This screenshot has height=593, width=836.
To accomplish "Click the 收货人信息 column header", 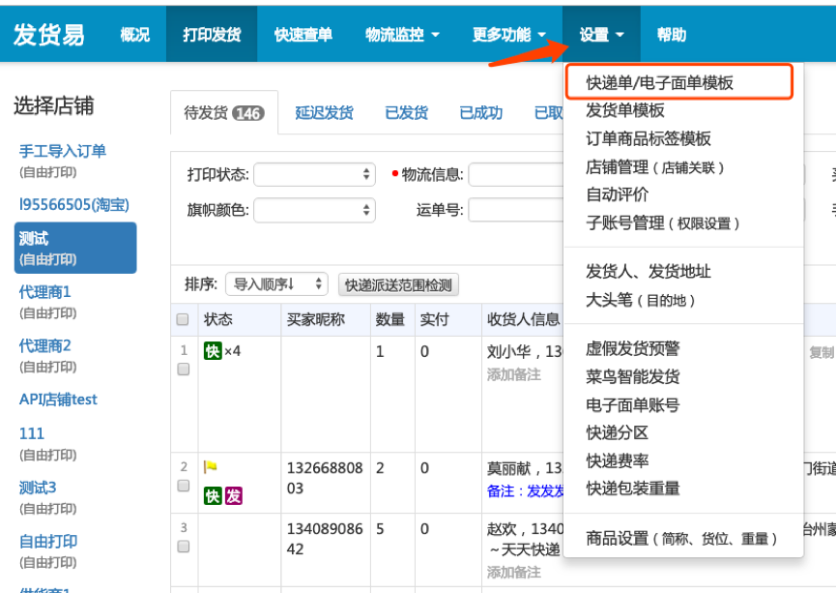I will click(x=523, y=319).
